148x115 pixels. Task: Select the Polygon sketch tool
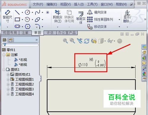click(x=28, y=26)
